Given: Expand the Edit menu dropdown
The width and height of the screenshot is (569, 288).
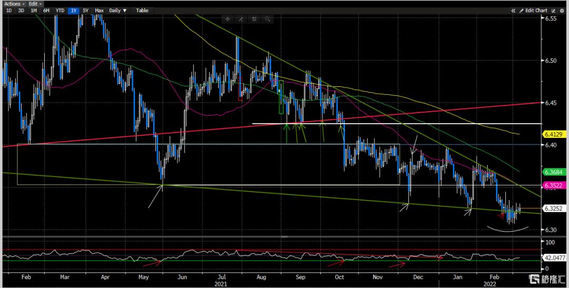Looking at the screenshot, I should [x=35, y=4].
